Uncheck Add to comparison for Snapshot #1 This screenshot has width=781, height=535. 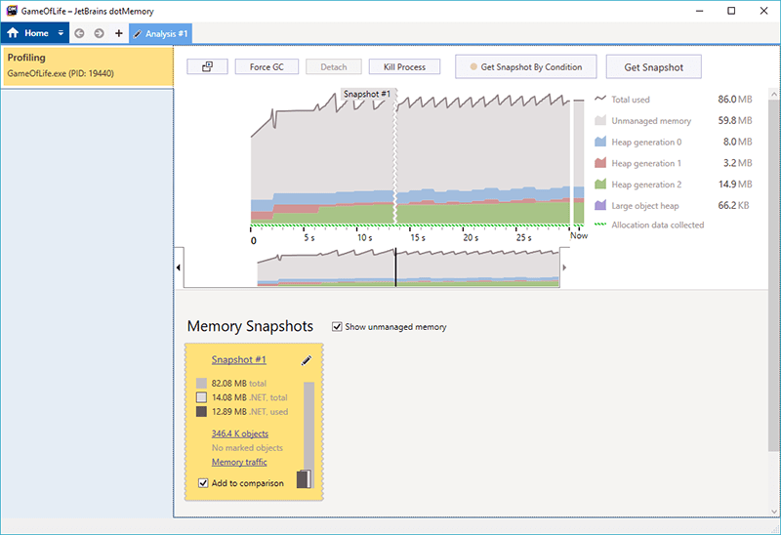pos(203,483)
